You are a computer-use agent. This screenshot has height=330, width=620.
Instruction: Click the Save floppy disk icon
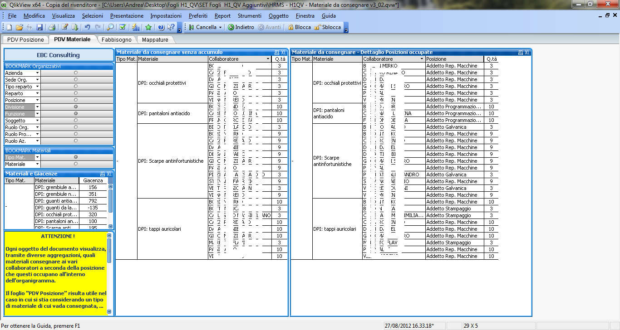click(x=39, y=27)
